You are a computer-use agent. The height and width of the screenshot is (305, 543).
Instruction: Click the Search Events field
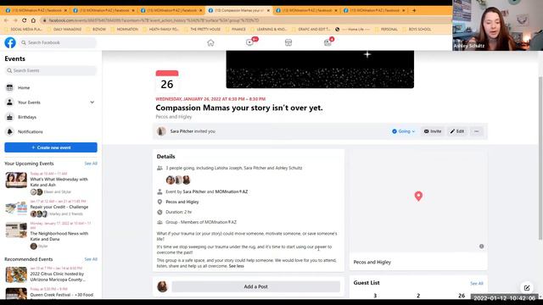51,70
